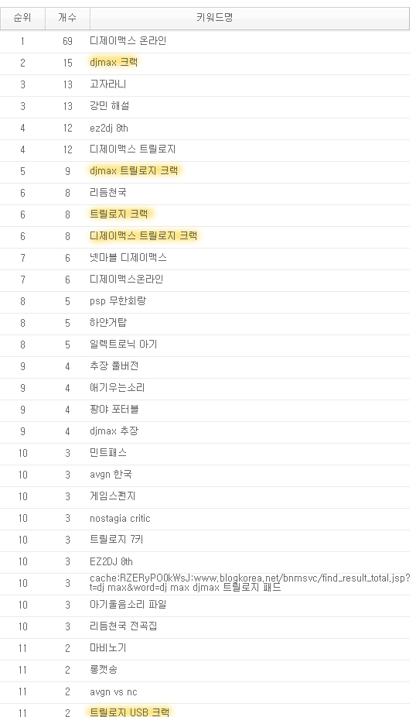Open the ez2dj 8th lowercase keyword

pyautogui.click(x=109, y=128)
